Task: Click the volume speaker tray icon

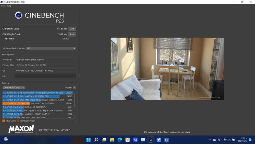Action: (229, 140)
